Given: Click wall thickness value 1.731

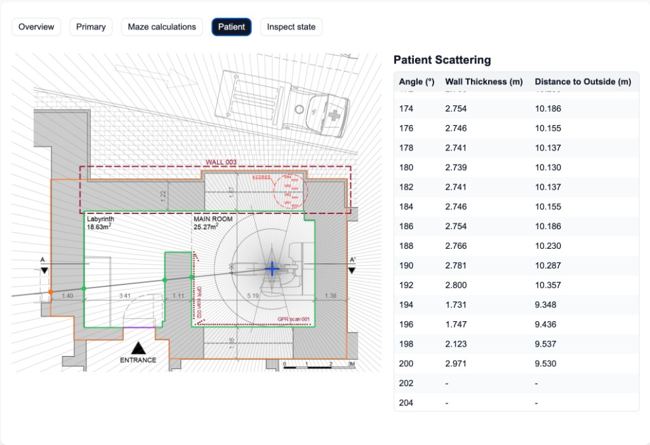Looking at the screenshot, I should point(456,305).
